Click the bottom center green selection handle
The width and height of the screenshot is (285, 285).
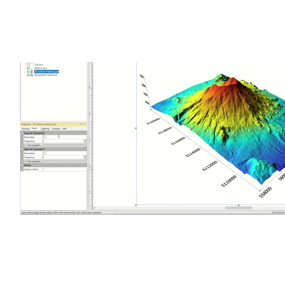[239, 205]
